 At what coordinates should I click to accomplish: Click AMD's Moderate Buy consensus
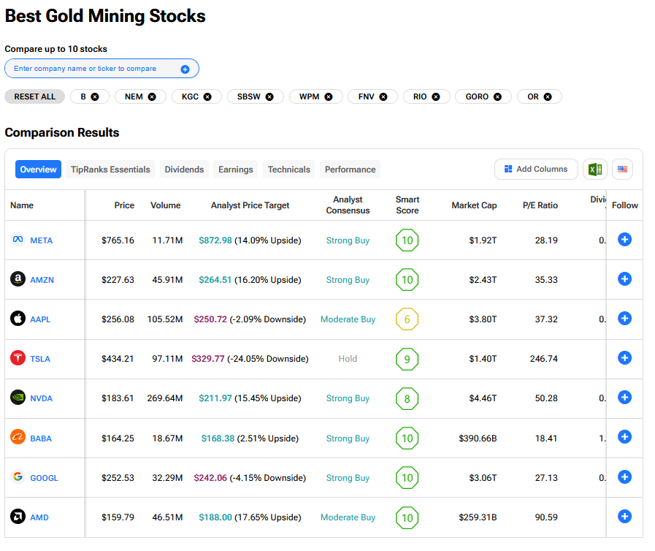click(348, 517)
